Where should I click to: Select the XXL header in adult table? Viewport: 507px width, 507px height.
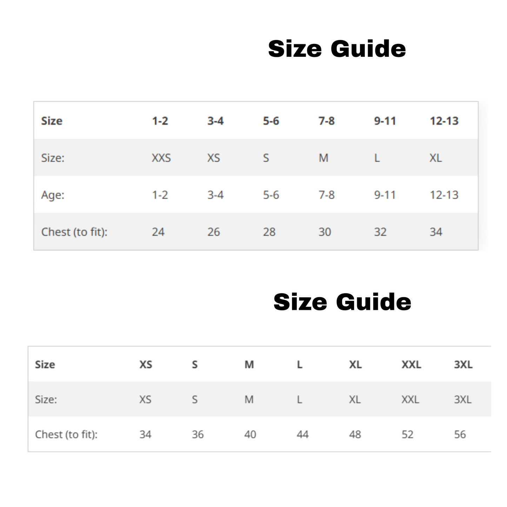(411, 365)
